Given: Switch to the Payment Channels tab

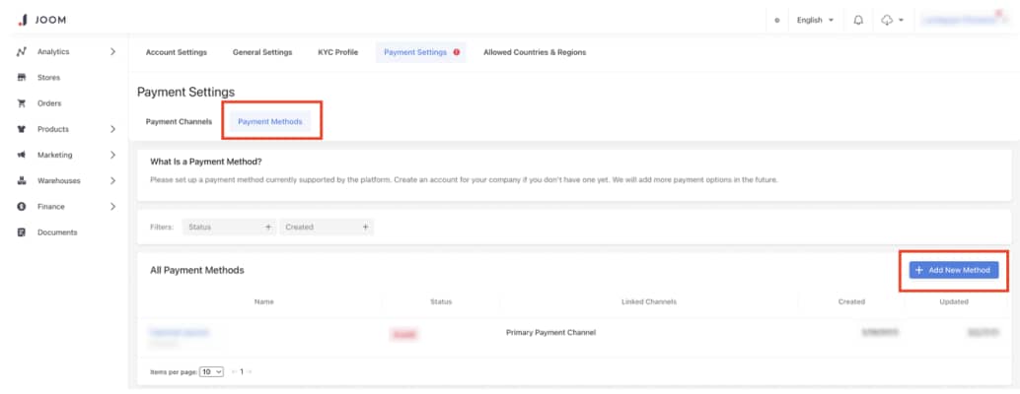Looking at the screenshot, I should coord(179,122).
